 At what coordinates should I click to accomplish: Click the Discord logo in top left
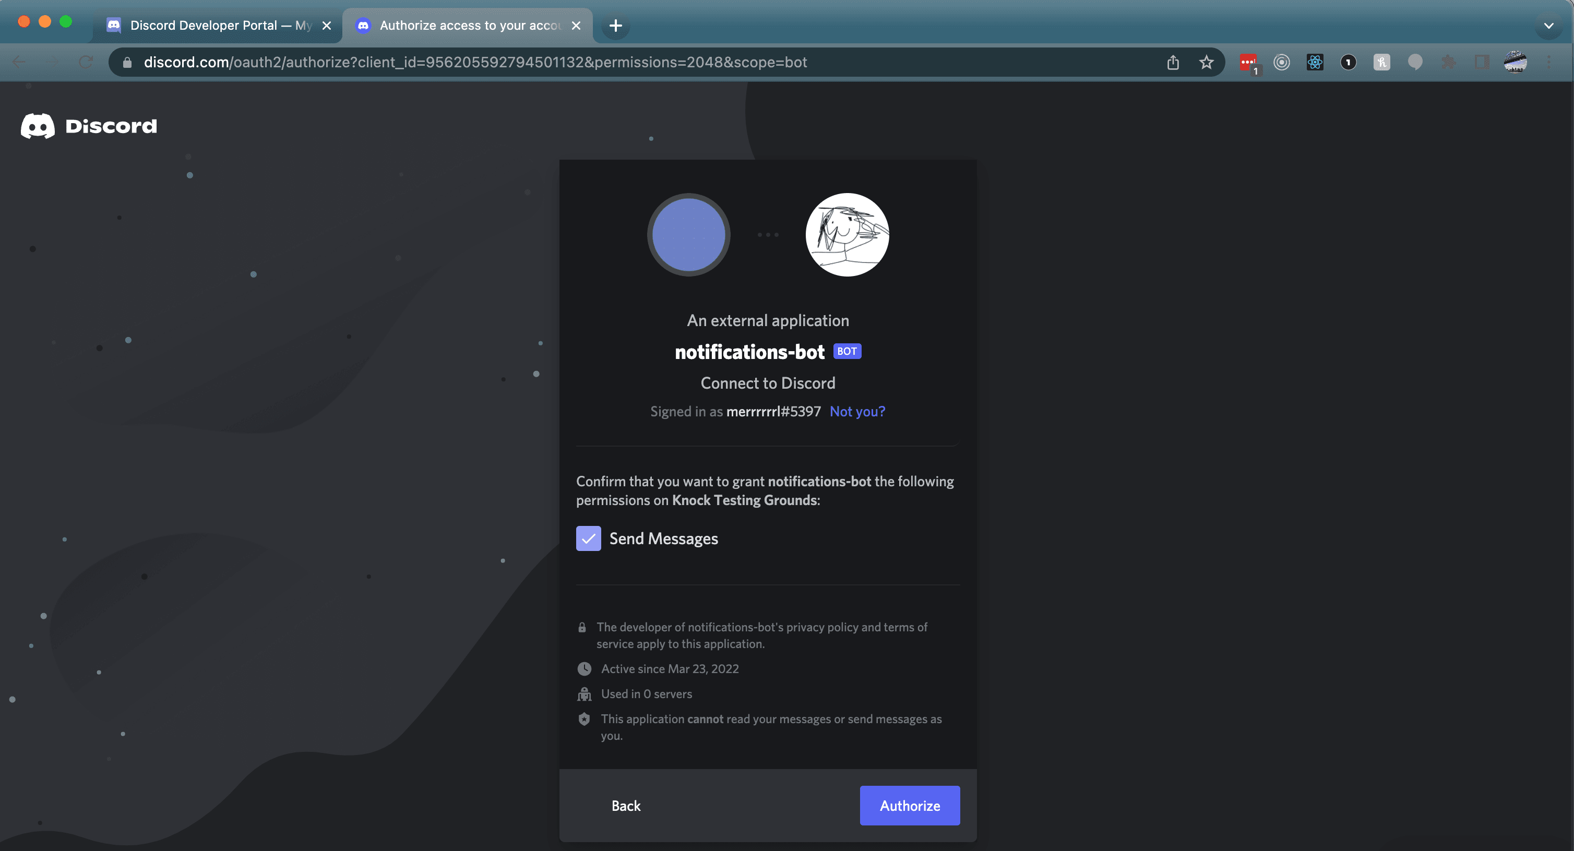[x=89, y=126]
